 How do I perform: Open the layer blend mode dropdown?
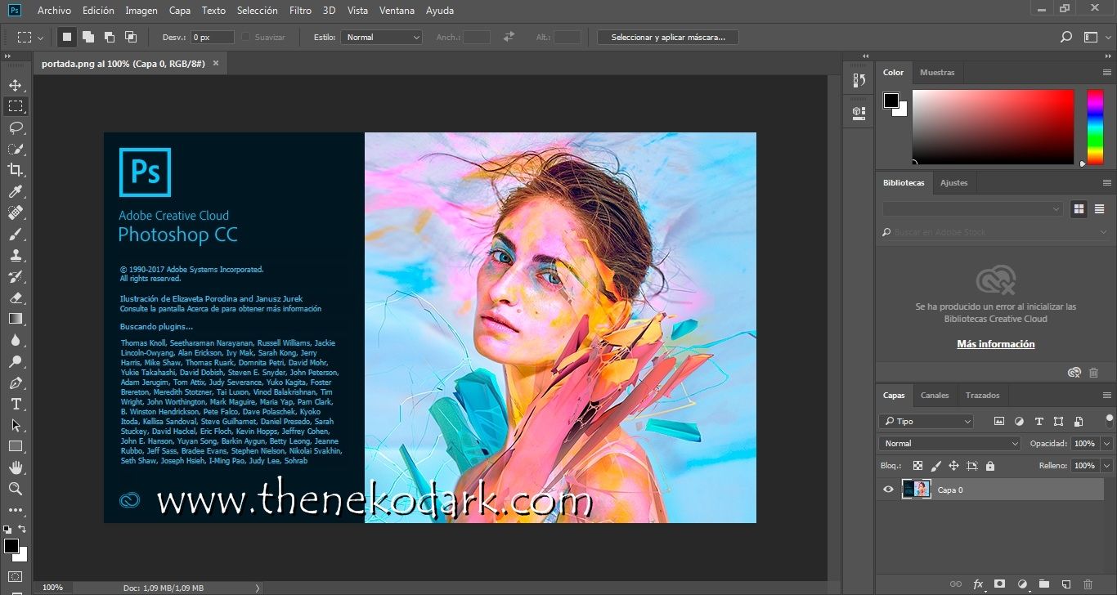pos(948,443)
